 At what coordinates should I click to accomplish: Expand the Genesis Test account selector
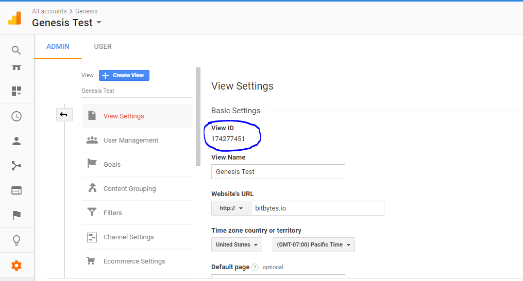click(66, 23)
